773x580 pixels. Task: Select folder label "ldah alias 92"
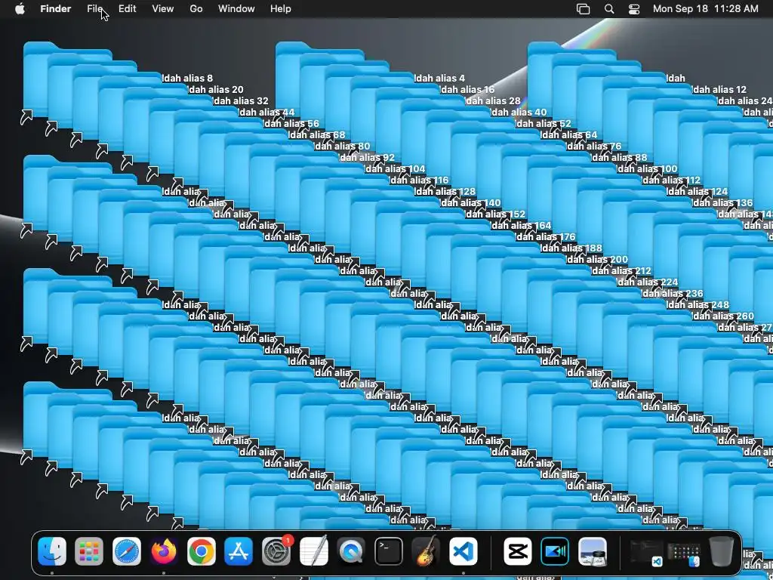coord(368,157)
